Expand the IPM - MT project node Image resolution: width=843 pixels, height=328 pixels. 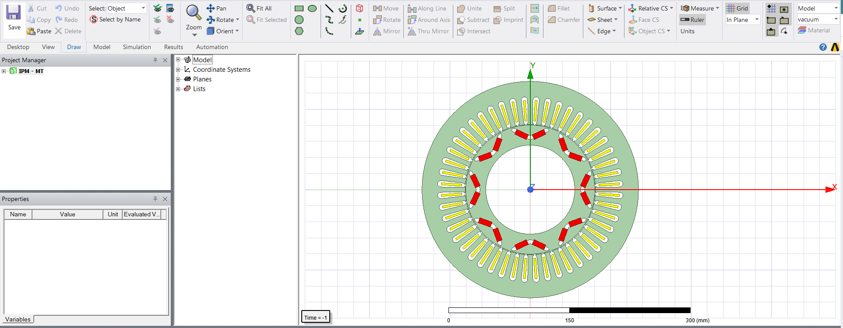coord(4,71)
